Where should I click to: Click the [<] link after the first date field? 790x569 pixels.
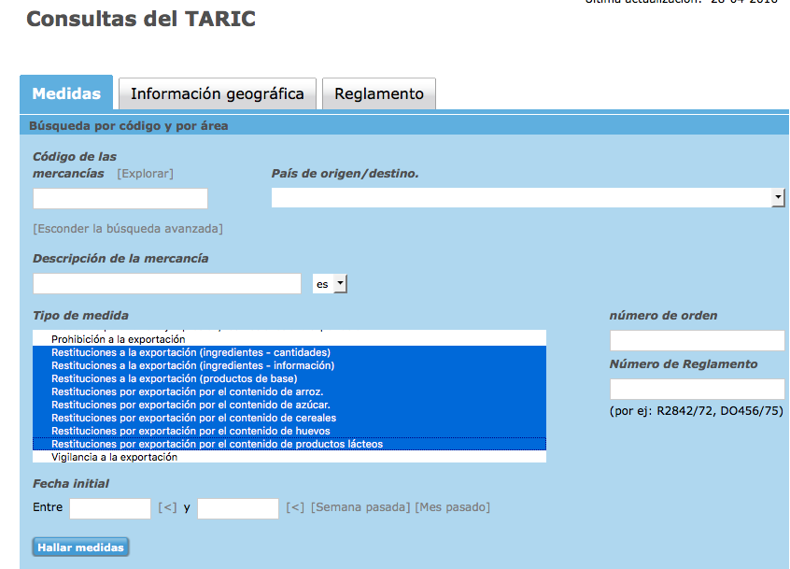(x=167, y=507)
